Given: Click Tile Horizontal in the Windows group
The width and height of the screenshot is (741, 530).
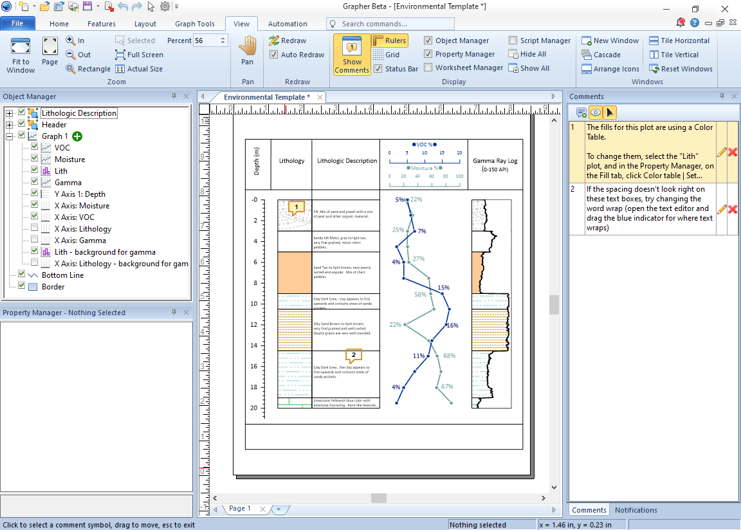Looking at the screenshot, I should (680, 40).
